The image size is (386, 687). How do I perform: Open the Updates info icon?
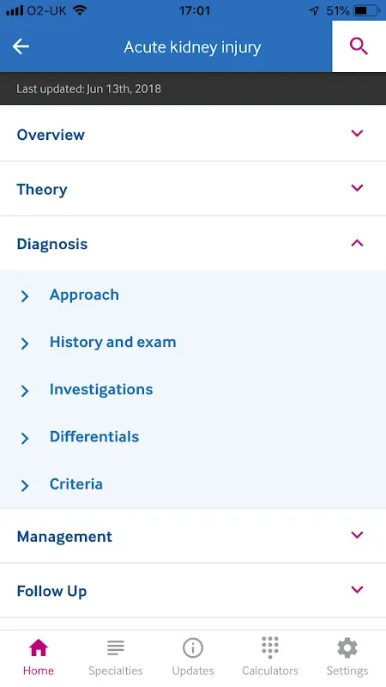(193, 647)
